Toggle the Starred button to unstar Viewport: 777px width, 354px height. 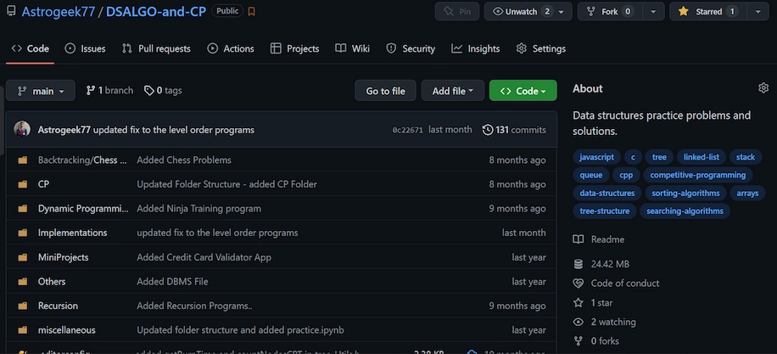(x=707, y=11)
